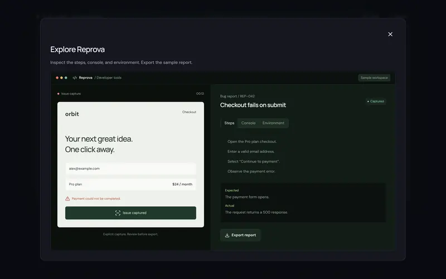The width and height of the screenshot is (446, 279).
Task: Click the red traffic light dot
Action: 57,78
